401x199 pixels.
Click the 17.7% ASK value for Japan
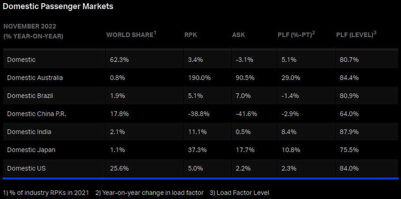(245, 149)
